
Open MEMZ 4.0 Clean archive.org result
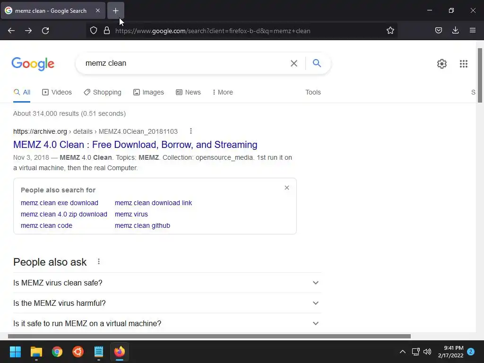click(x=135, y=145)
